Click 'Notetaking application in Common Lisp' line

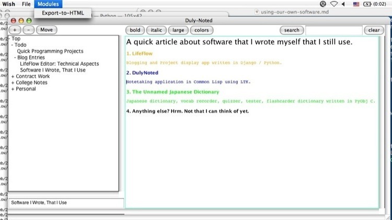[188, 82]
